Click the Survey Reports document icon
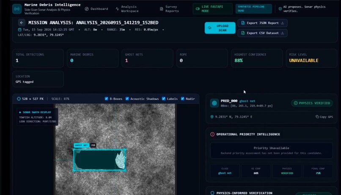The height and width of the screenshot is (195, 341). coord(161,9)
